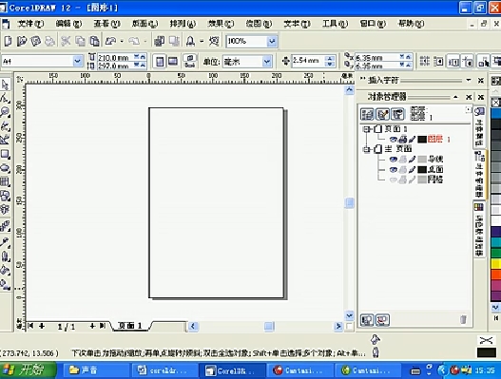Click the delete trash icon in Object Manager
Viewport: 501px width, 379px height.
pos(463,319)
